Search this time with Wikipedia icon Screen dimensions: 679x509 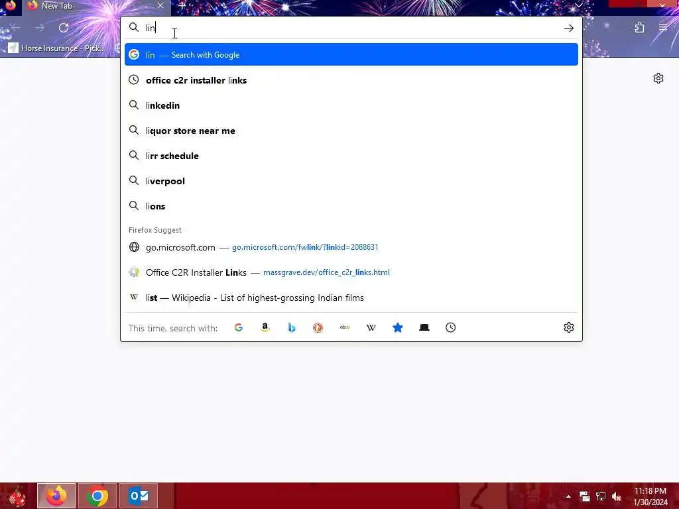371,327
